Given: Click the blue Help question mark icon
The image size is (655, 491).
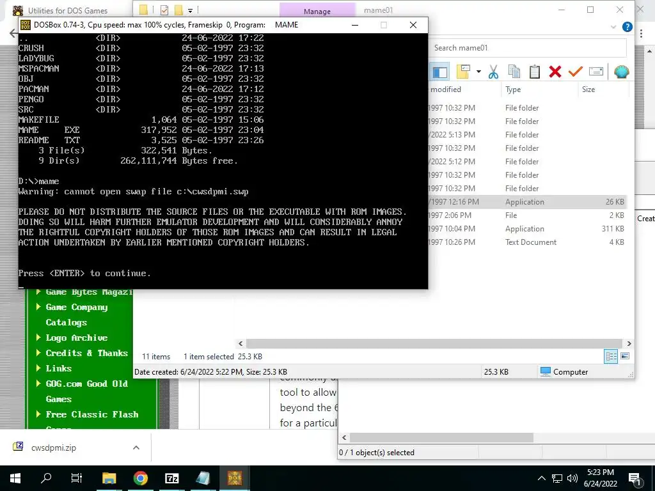Looking at the screenshot, I should (627, 27).
